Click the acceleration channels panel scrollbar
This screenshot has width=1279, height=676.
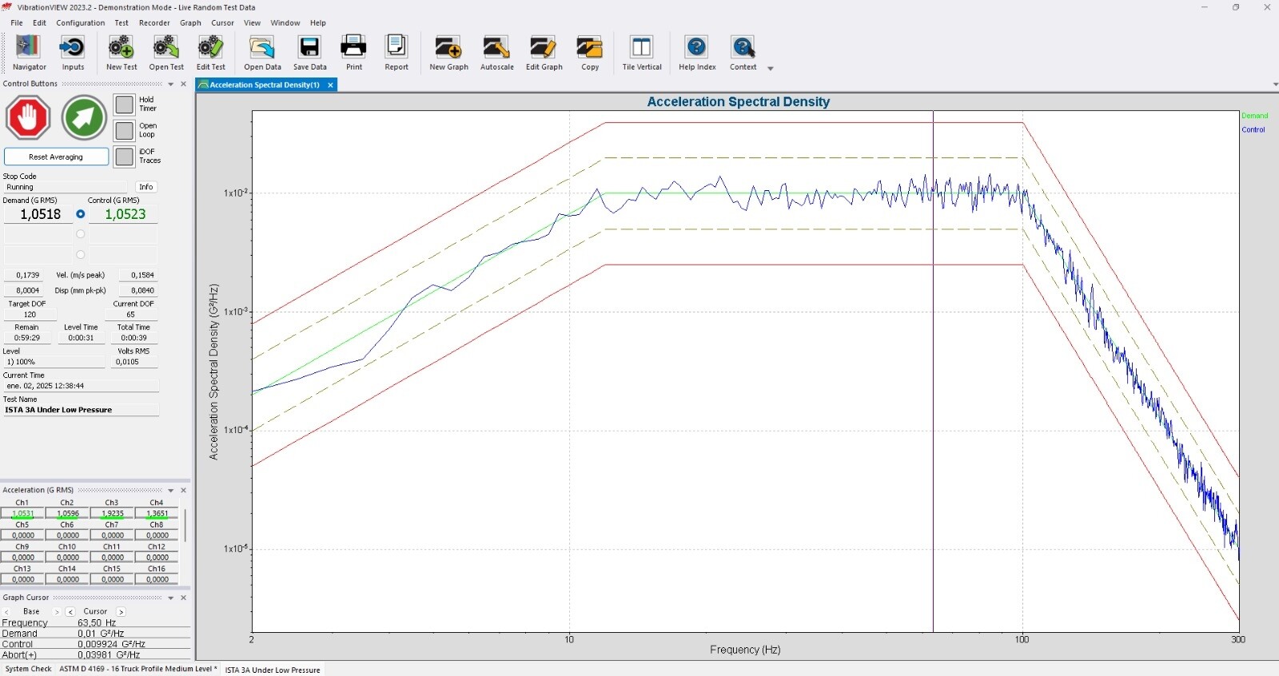[x=185, y=525]
